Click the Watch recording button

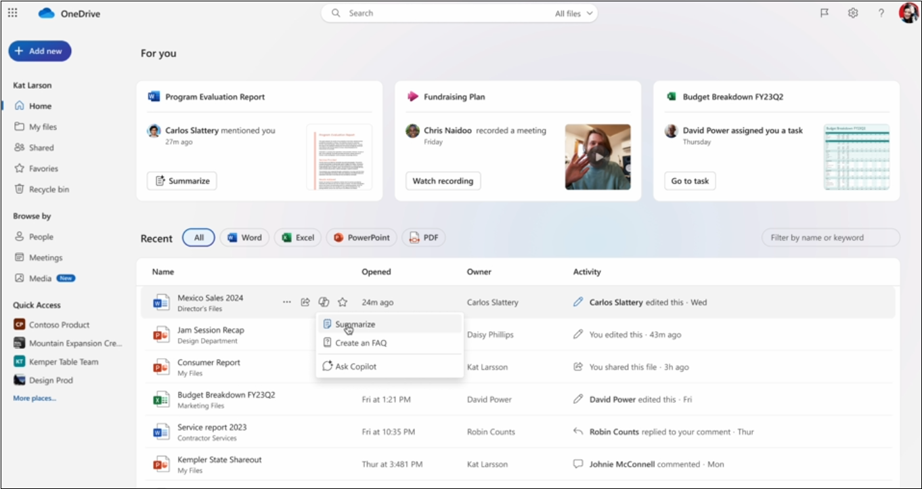443,181
